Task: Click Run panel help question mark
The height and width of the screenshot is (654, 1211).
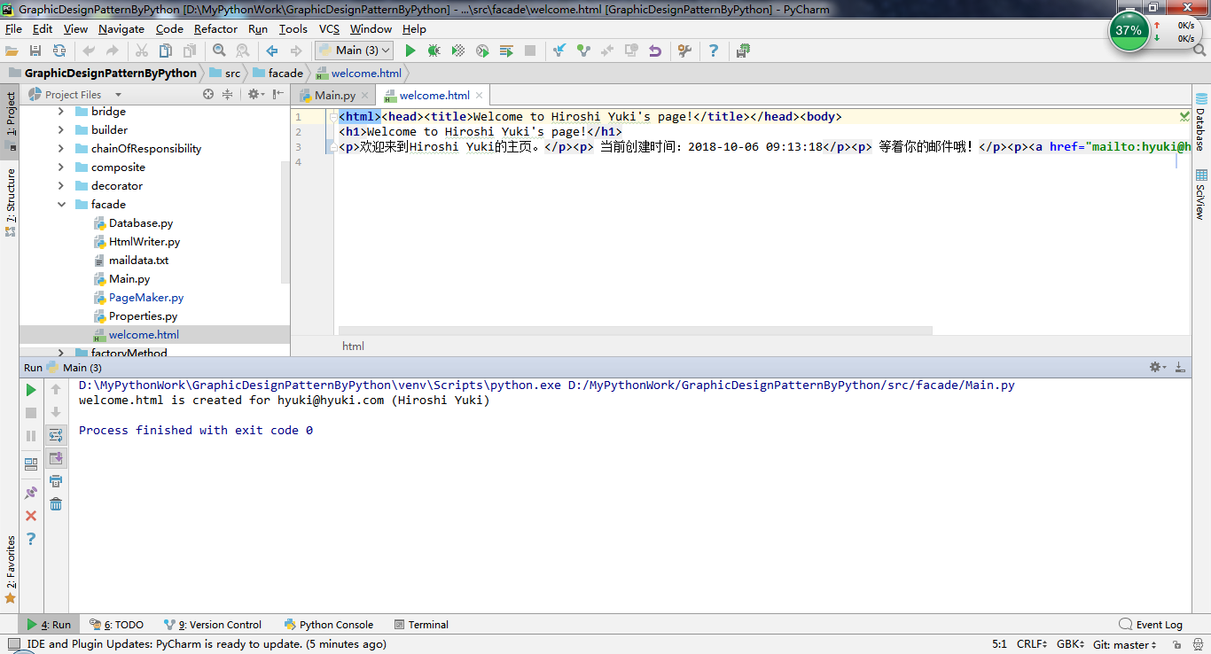Action: pyautogui.click(x=31, y=539)
